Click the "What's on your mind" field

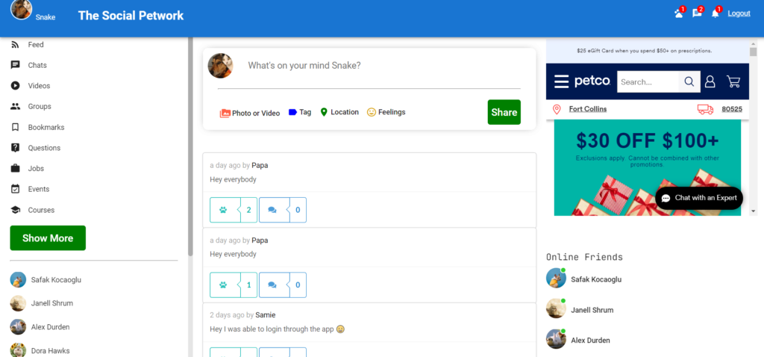tap(373, 66)
